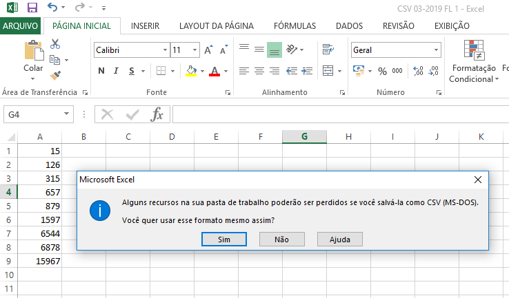Apply percent style format

pyautogui.click(x=382, y=71)
